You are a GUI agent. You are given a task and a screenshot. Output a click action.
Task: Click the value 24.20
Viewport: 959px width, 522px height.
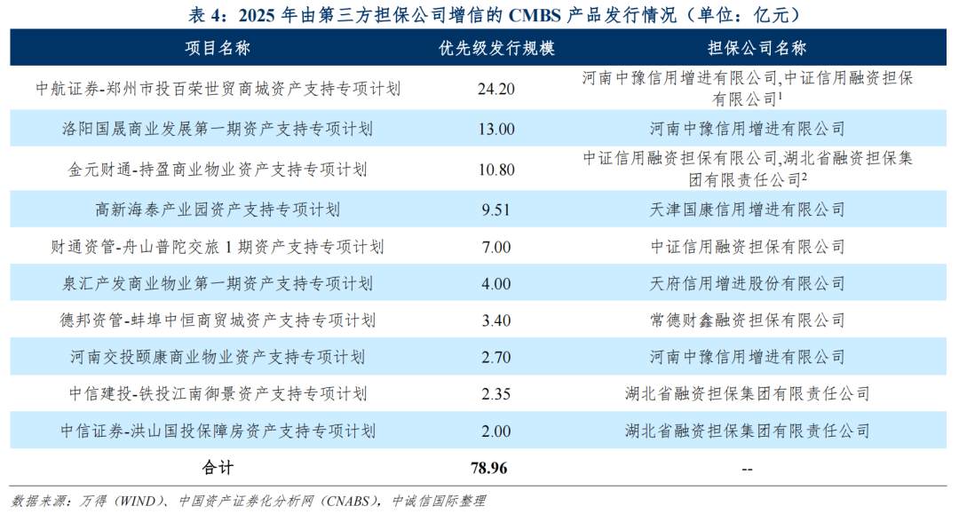(496, 90)
